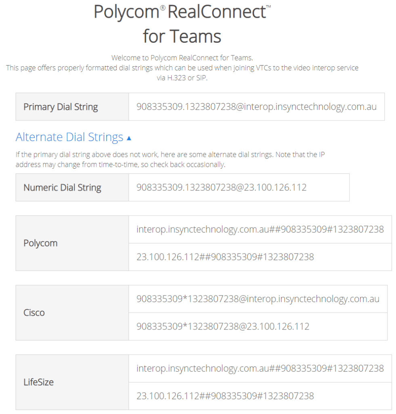396x414 pixels.
Task: Select LifeSize's IP address dial string
Action: tap(225, 396)
